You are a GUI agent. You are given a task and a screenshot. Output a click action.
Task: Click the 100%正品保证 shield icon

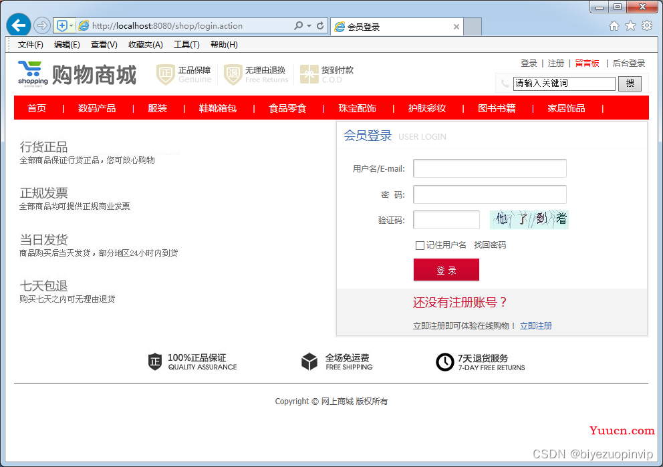tap(155, 361)
